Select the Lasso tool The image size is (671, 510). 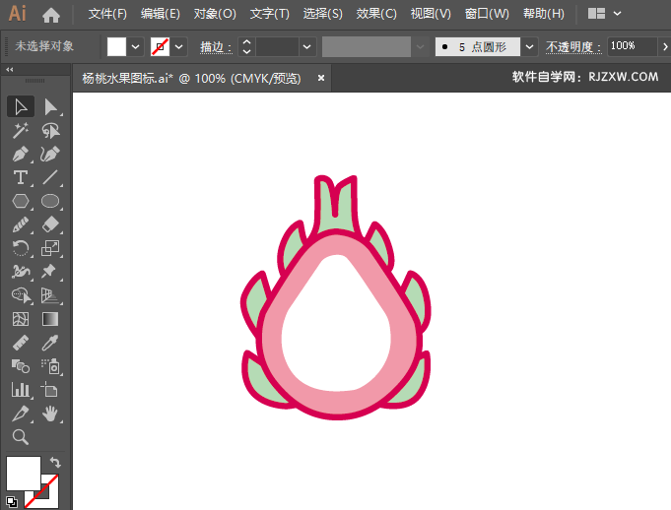click(x=50, y=130)
